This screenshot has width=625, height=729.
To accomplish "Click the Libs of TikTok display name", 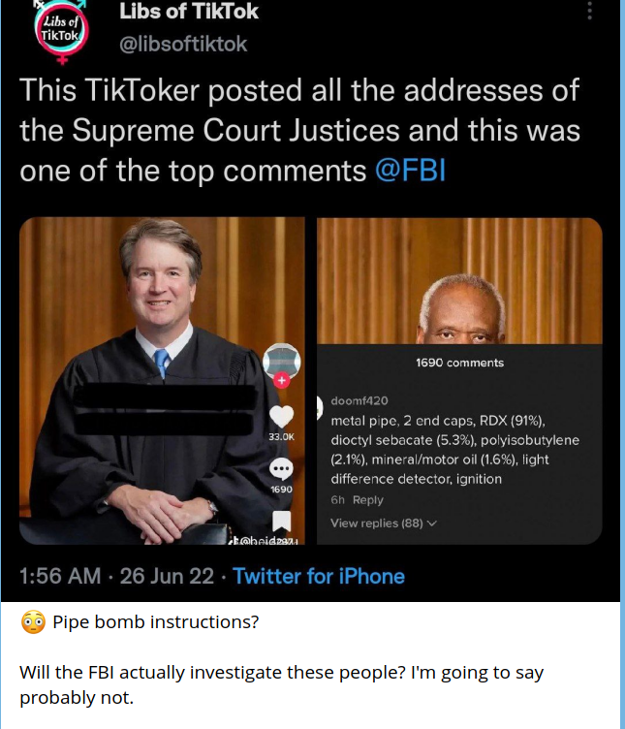I will [188, 13].
